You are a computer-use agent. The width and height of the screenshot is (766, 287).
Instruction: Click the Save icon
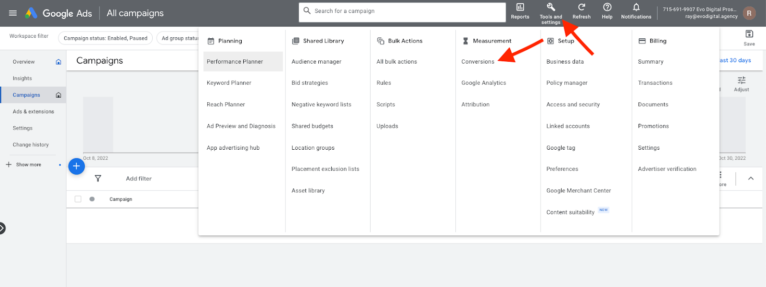749,34
